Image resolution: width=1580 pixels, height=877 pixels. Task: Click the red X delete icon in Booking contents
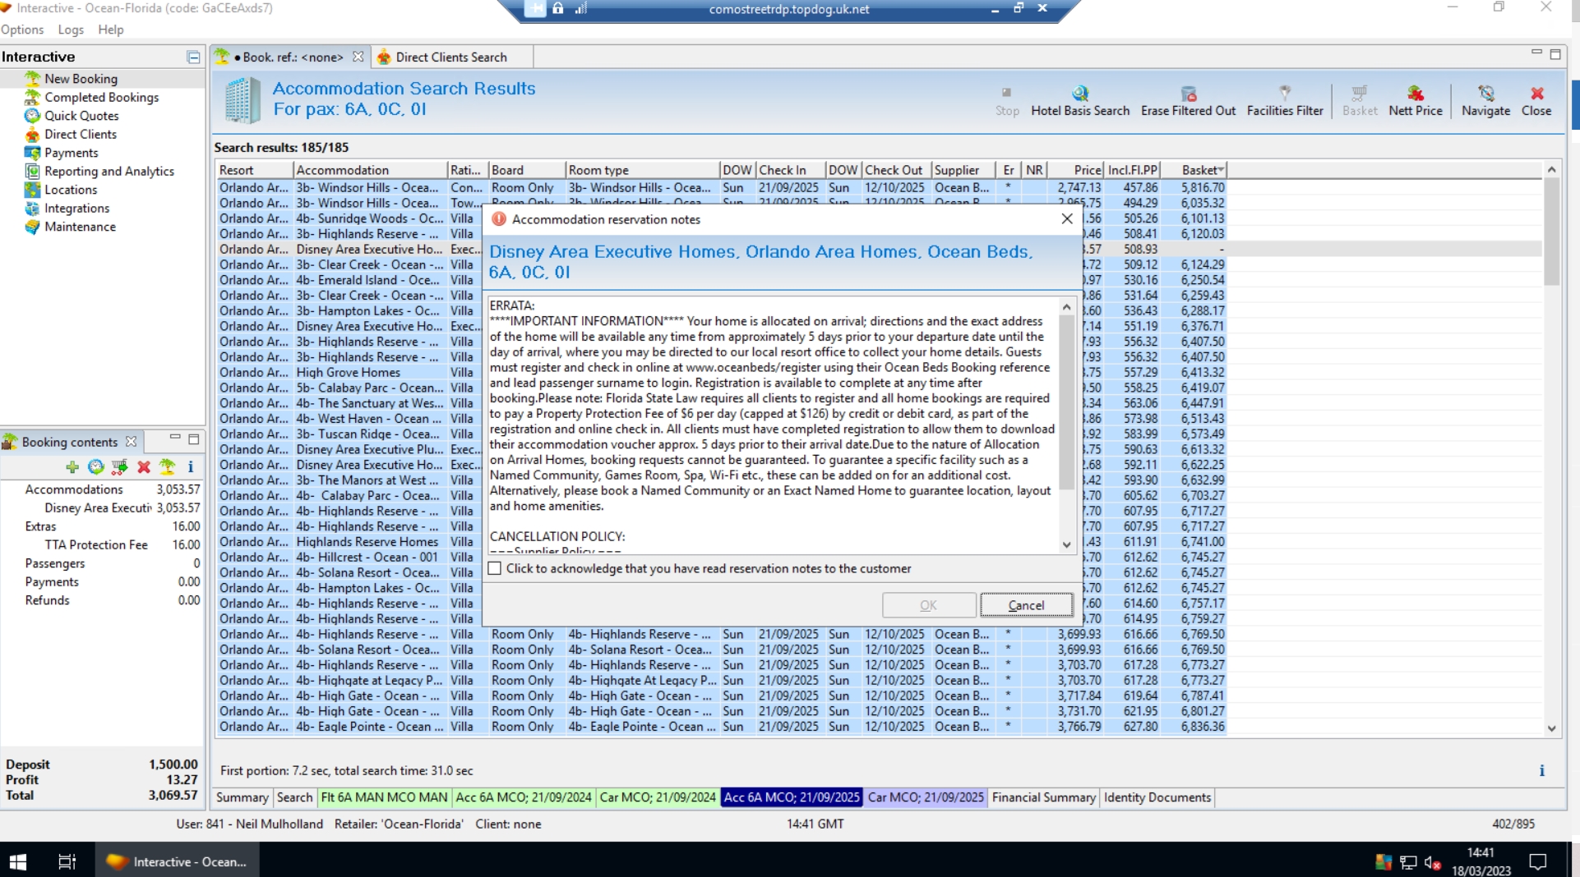(144, 467)
